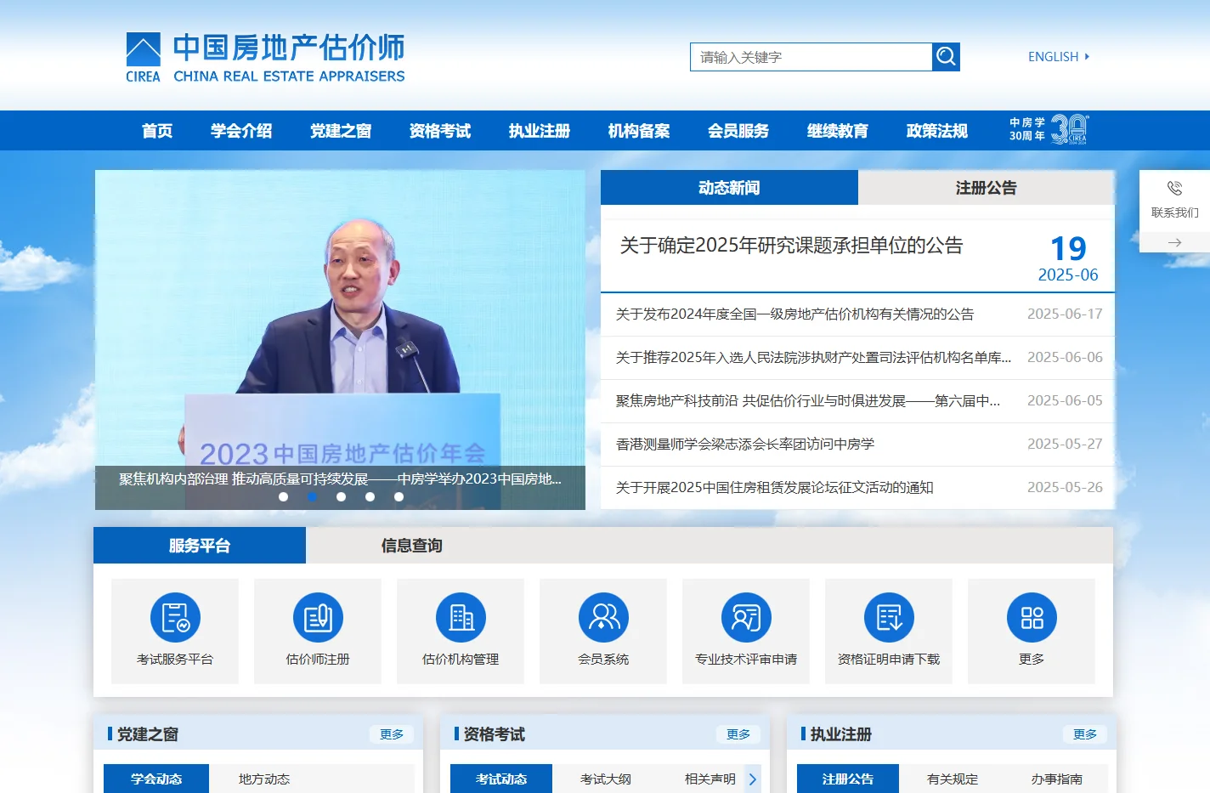Open 关于推荐2025年入选人民法院 news item

click(x=813, y=358)
